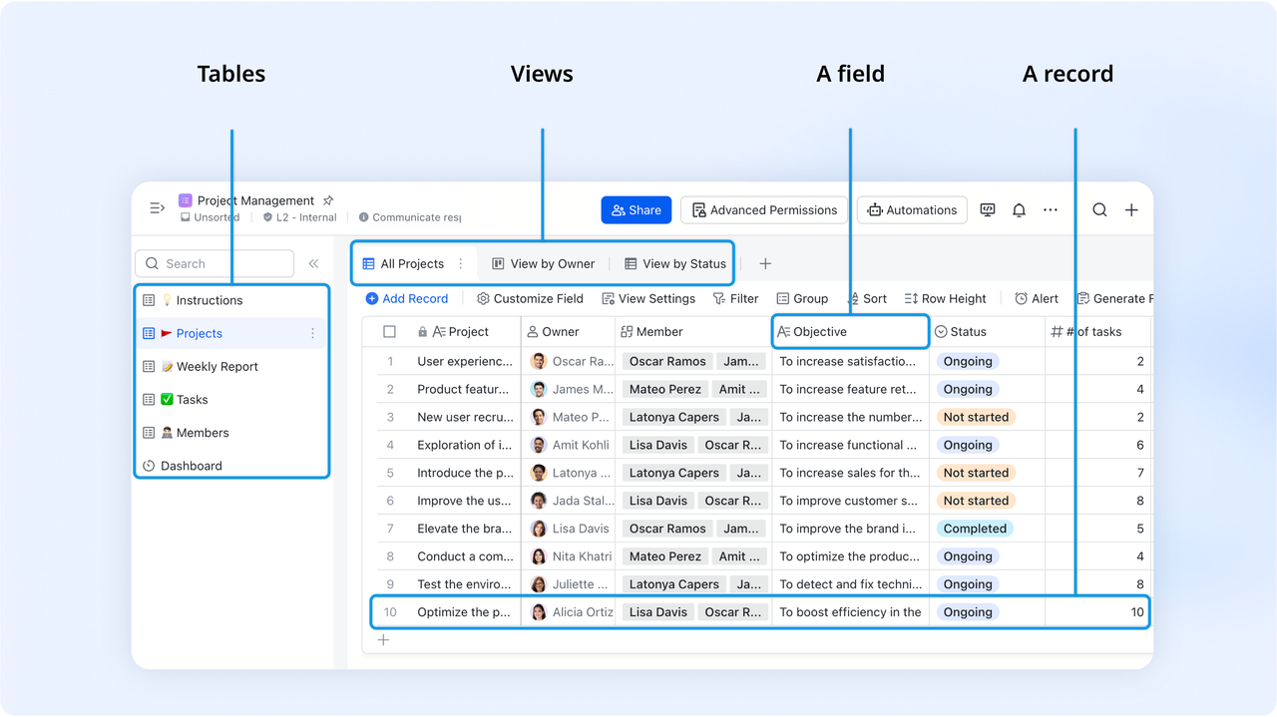Open the Filter options in the toolbar

coord(735,298)
